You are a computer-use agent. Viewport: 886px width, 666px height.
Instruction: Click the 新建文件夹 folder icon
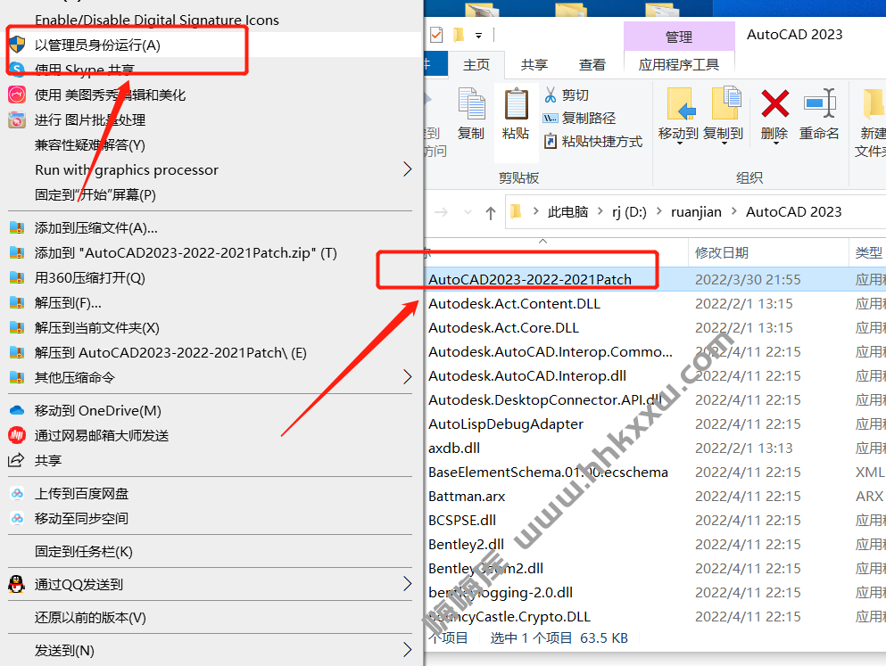coord(873,103)
